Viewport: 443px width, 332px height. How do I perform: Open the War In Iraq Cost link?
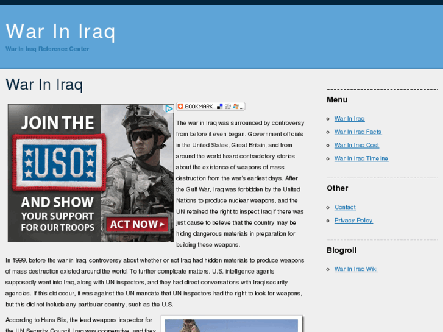(x=357, y=145)
